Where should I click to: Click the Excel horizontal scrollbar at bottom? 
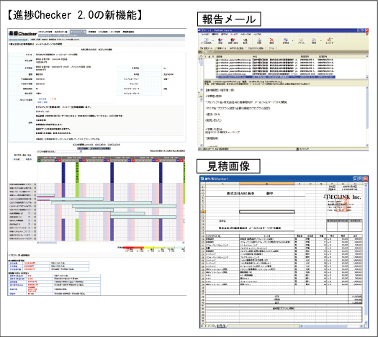[332, 326]
